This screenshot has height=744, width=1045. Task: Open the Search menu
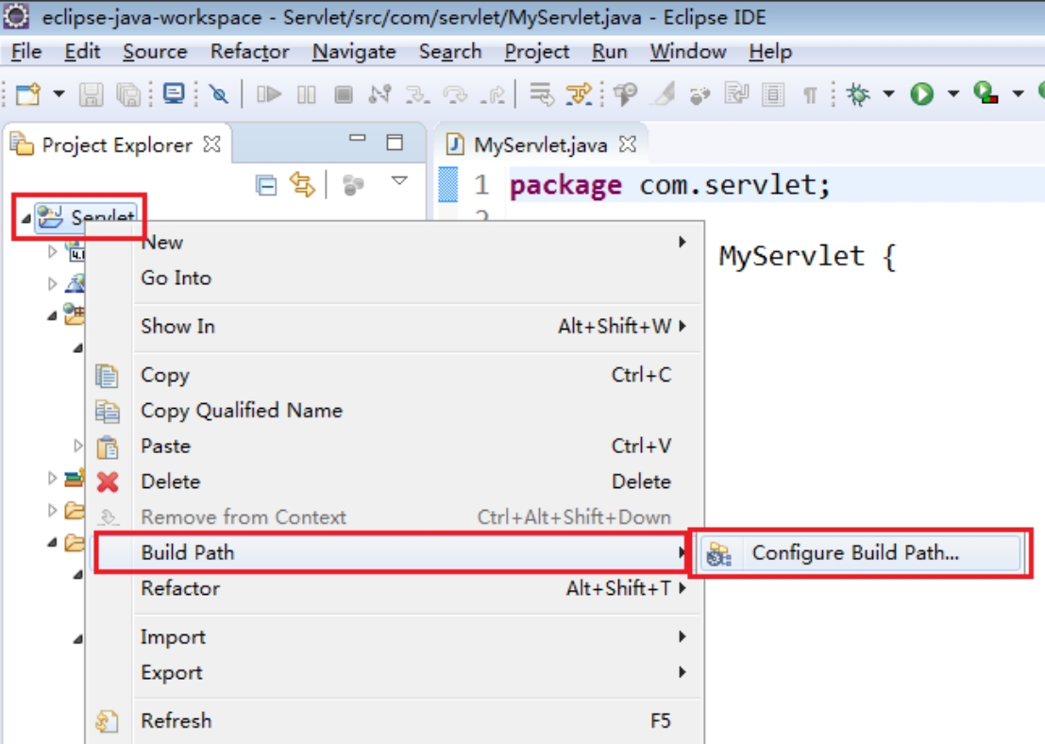tap(450, 51)
